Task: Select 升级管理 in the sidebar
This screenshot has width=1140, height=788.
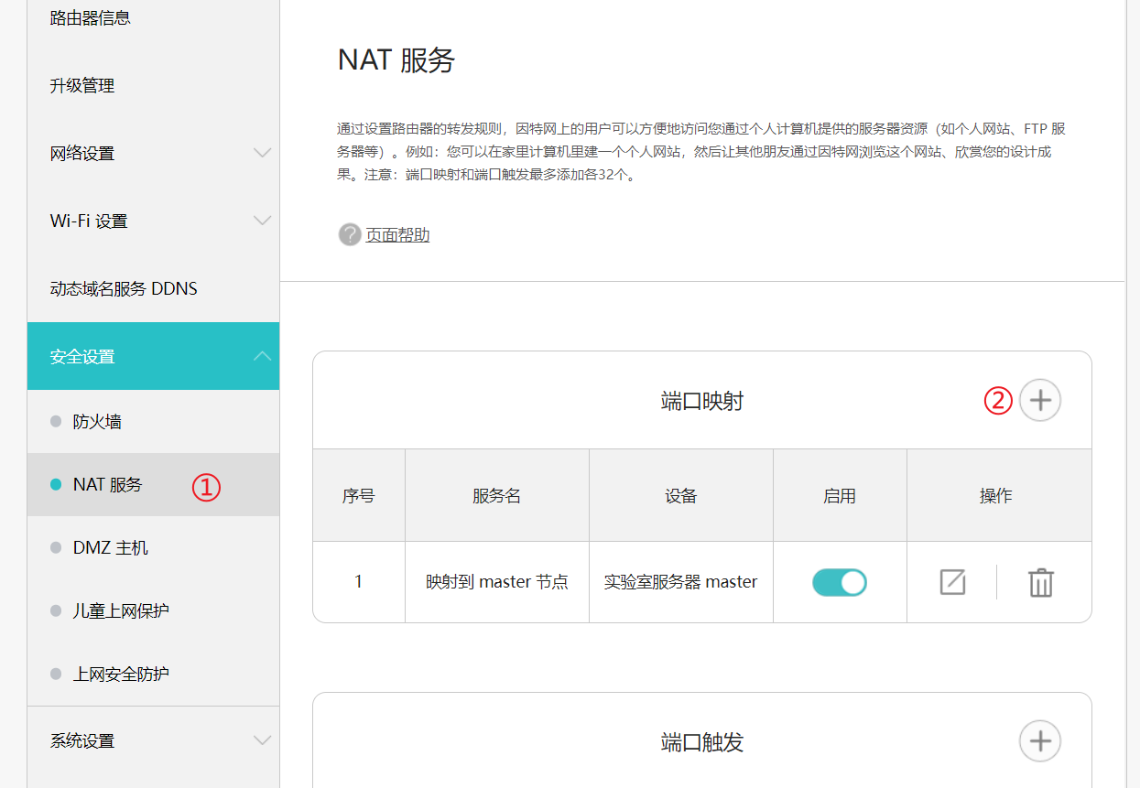Action: tap(82, 85)
